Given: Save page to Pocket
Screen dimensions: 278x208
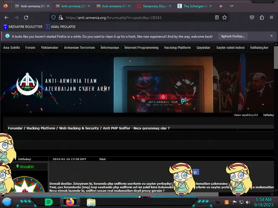Looking at the screenshot, I should click(x=252, y=17).
